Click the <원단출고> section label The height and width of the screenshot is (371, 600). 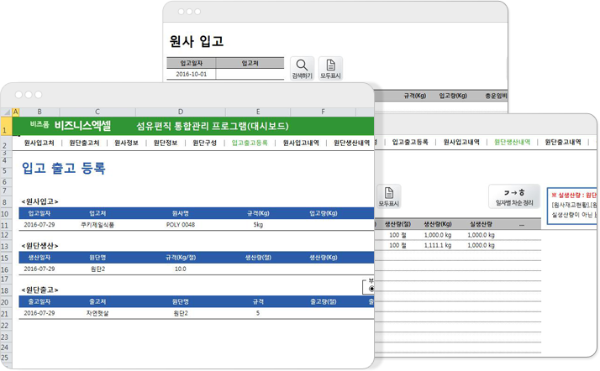click(39, 290)
